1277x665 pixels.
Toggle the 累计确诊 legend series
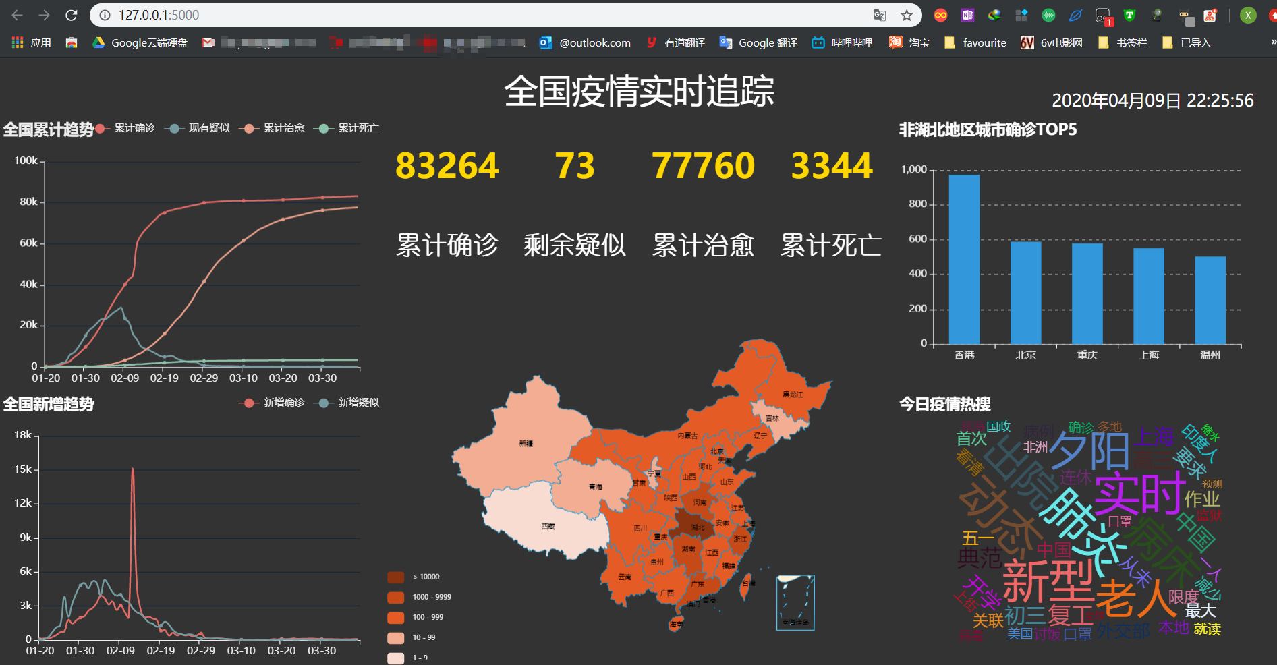click(125, 128)
